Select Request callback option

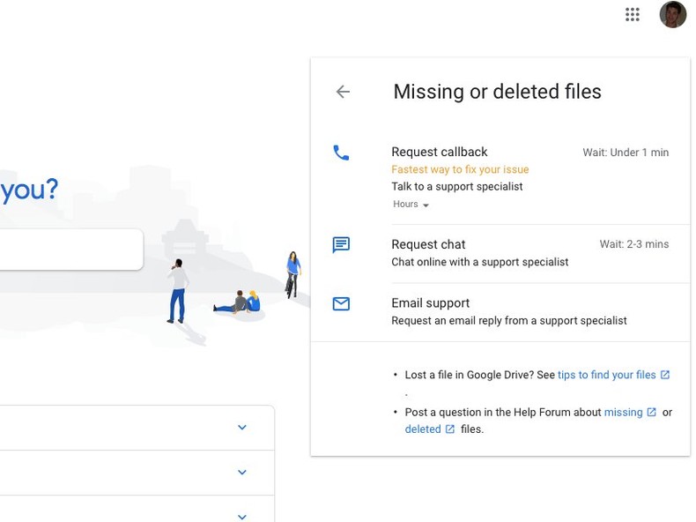440,152
